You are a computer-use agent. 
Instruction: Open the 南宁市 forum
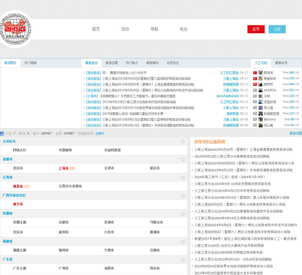pos(18,204)
